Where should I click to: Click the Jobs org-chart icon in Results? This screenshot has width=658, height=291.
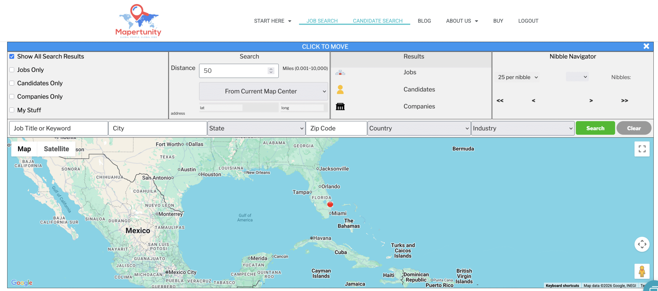(340, 73)
